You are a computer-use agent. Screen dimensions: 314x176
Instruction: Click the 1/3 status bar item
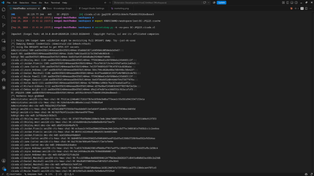pyautogui.click(x=58, y=174)
